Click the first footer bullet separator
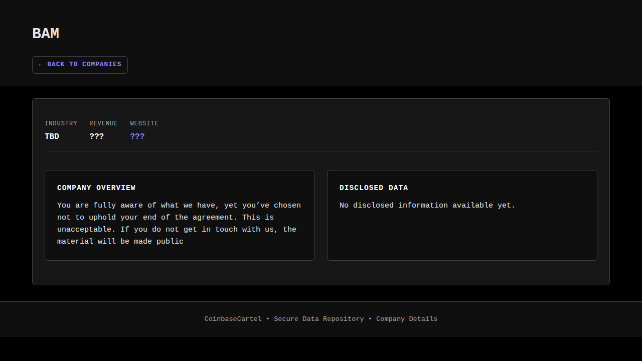This screenshot has height=361, width=642. [x=268, y=319]
